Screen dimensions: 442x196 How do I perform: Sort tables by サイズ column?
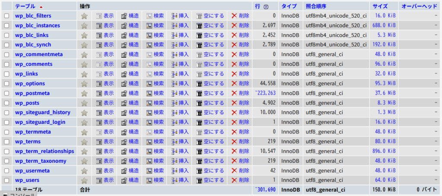click(380, 6)
